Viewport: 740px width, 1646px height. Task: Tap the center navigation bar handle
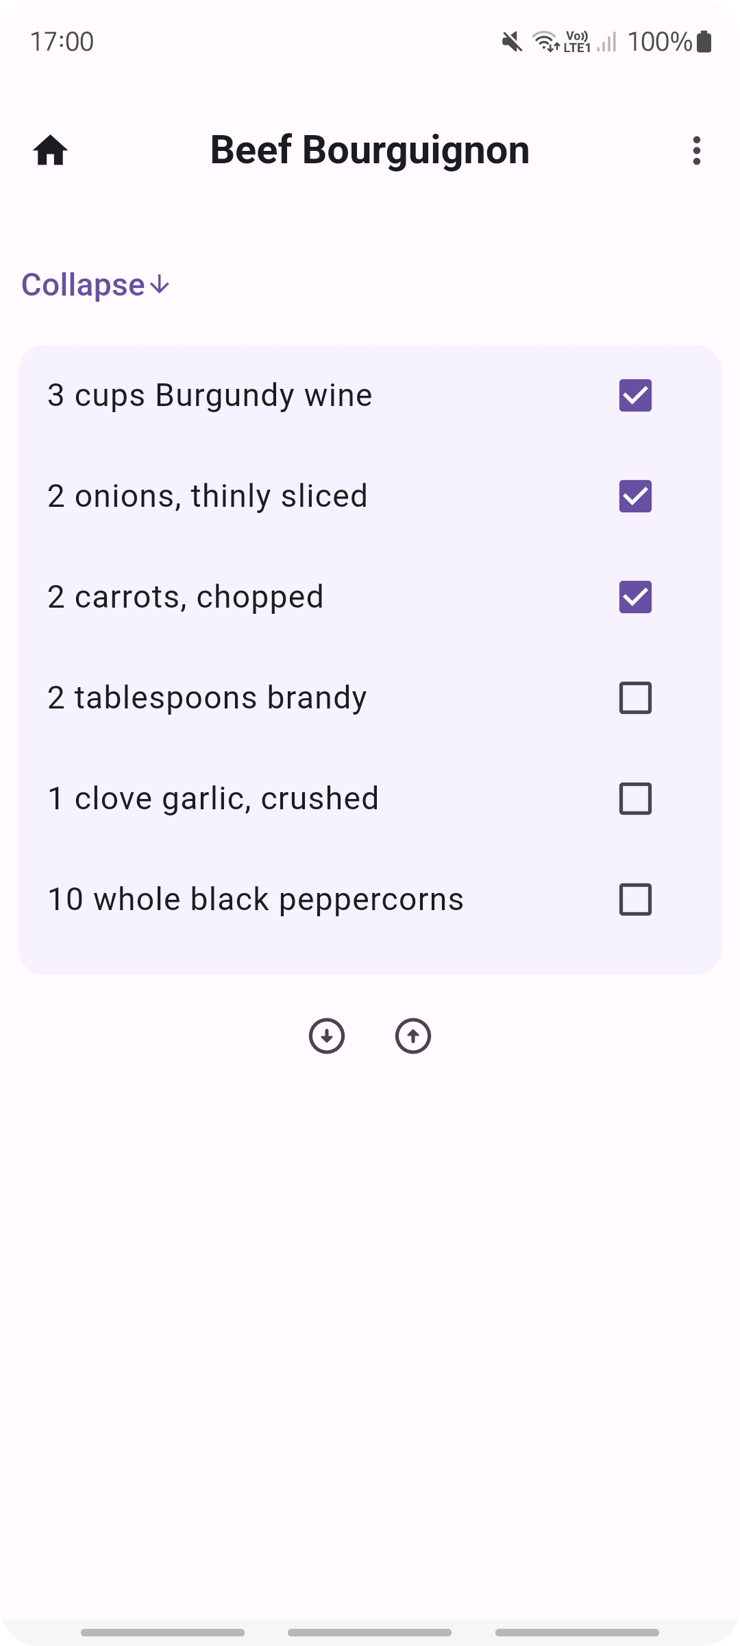pyautogui.click(x=369, y=1632)
